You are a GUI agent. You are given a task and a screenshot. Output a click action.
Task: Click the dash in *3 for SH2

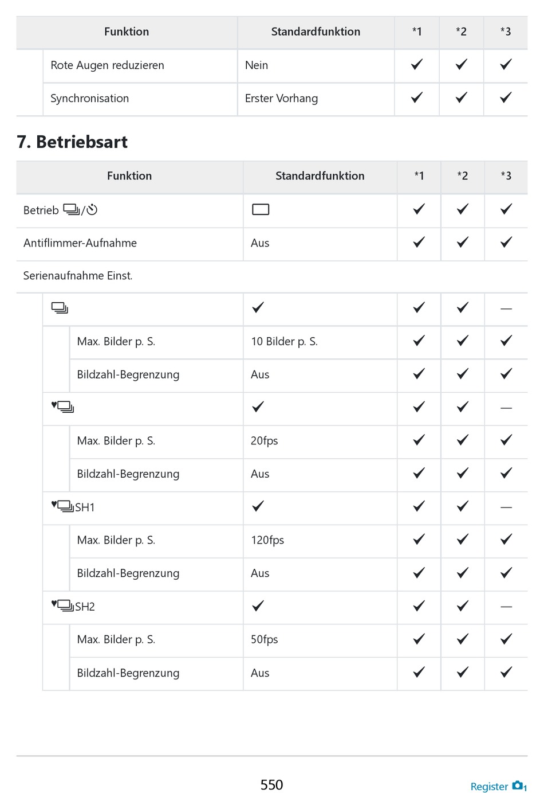tap(506, 607)
